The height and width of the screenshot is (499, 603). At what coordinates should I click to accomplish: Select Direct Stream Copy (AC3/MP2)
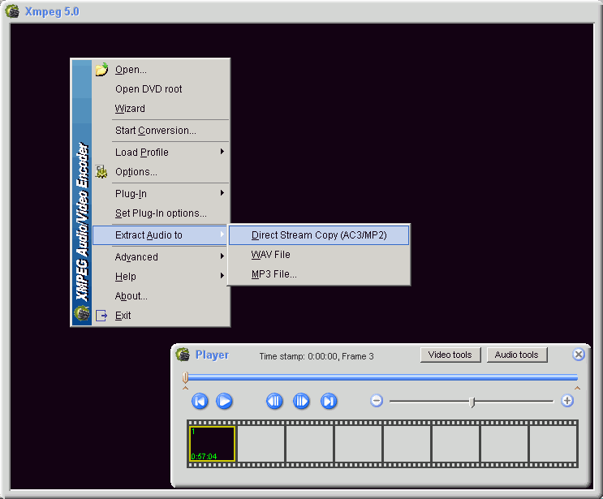[x=319, y=235]
